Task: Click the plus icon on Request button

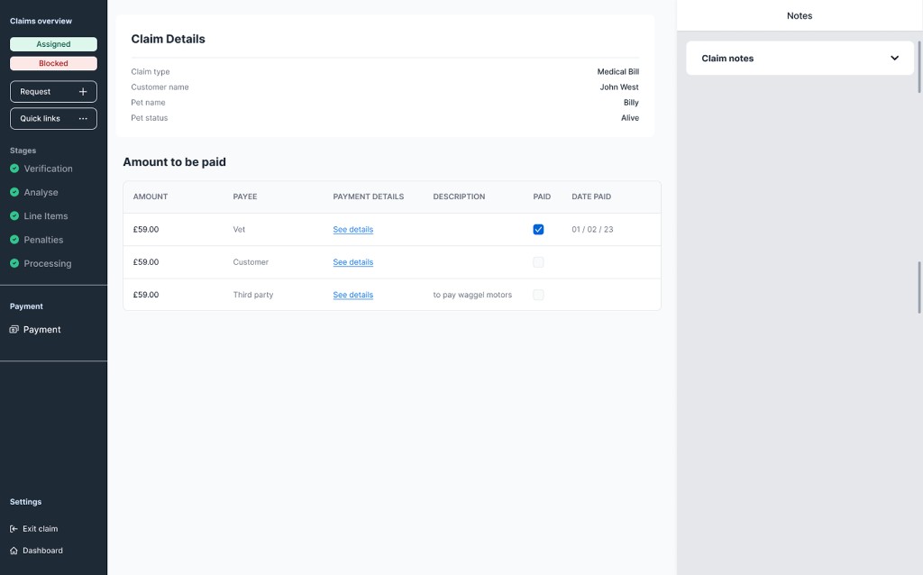Action: (x=83, y=92)
